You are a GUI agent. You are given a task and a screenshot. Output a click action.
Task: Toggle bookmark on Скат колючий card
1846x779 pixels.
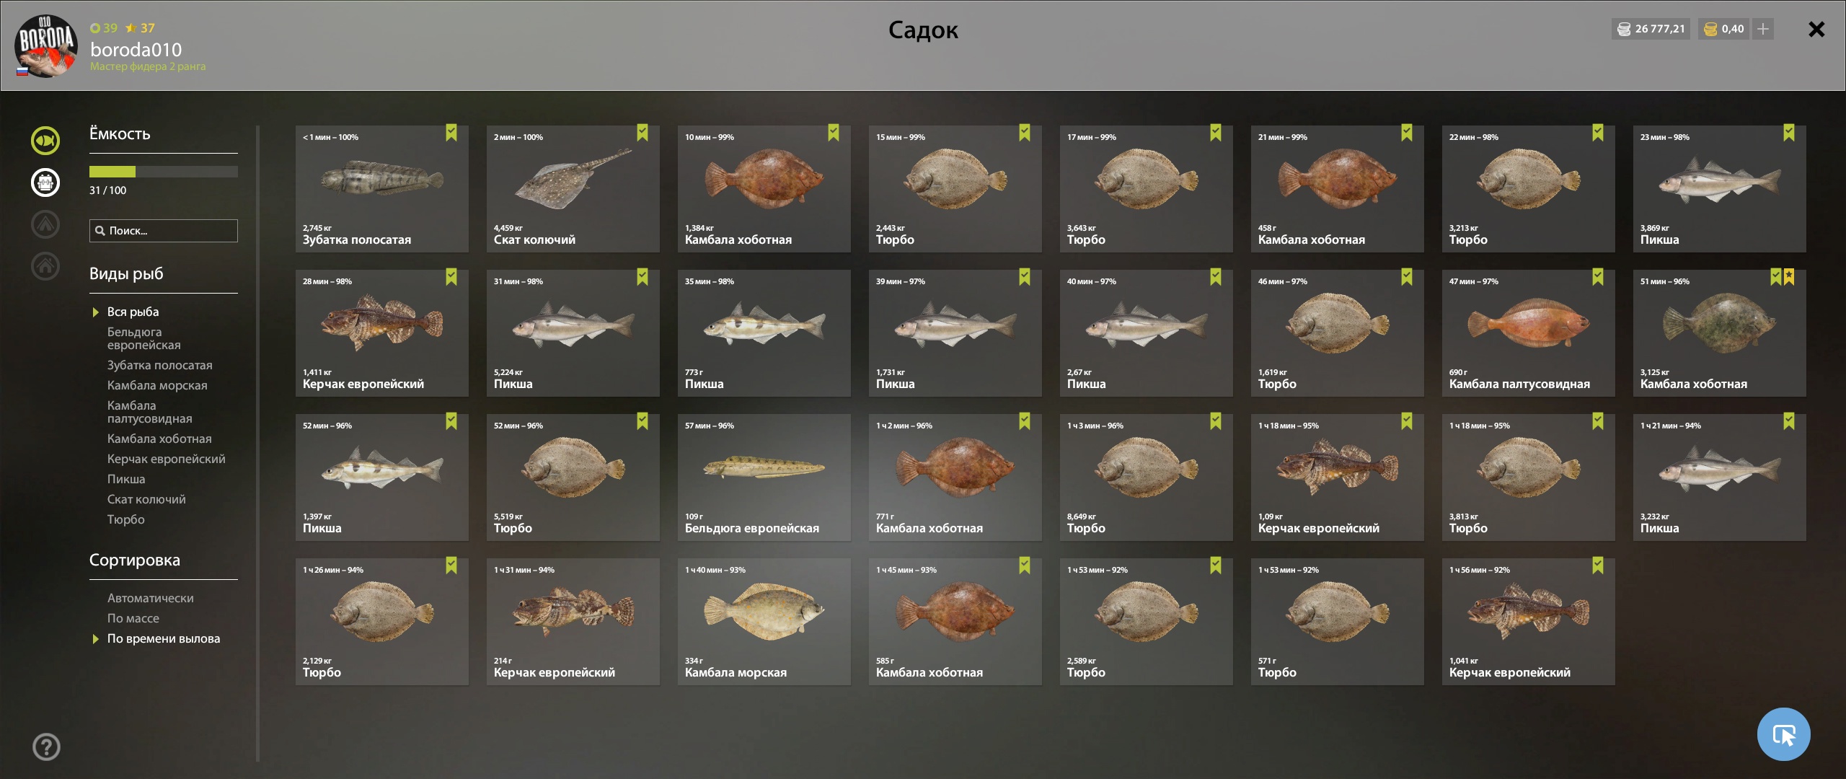point(642,133)
